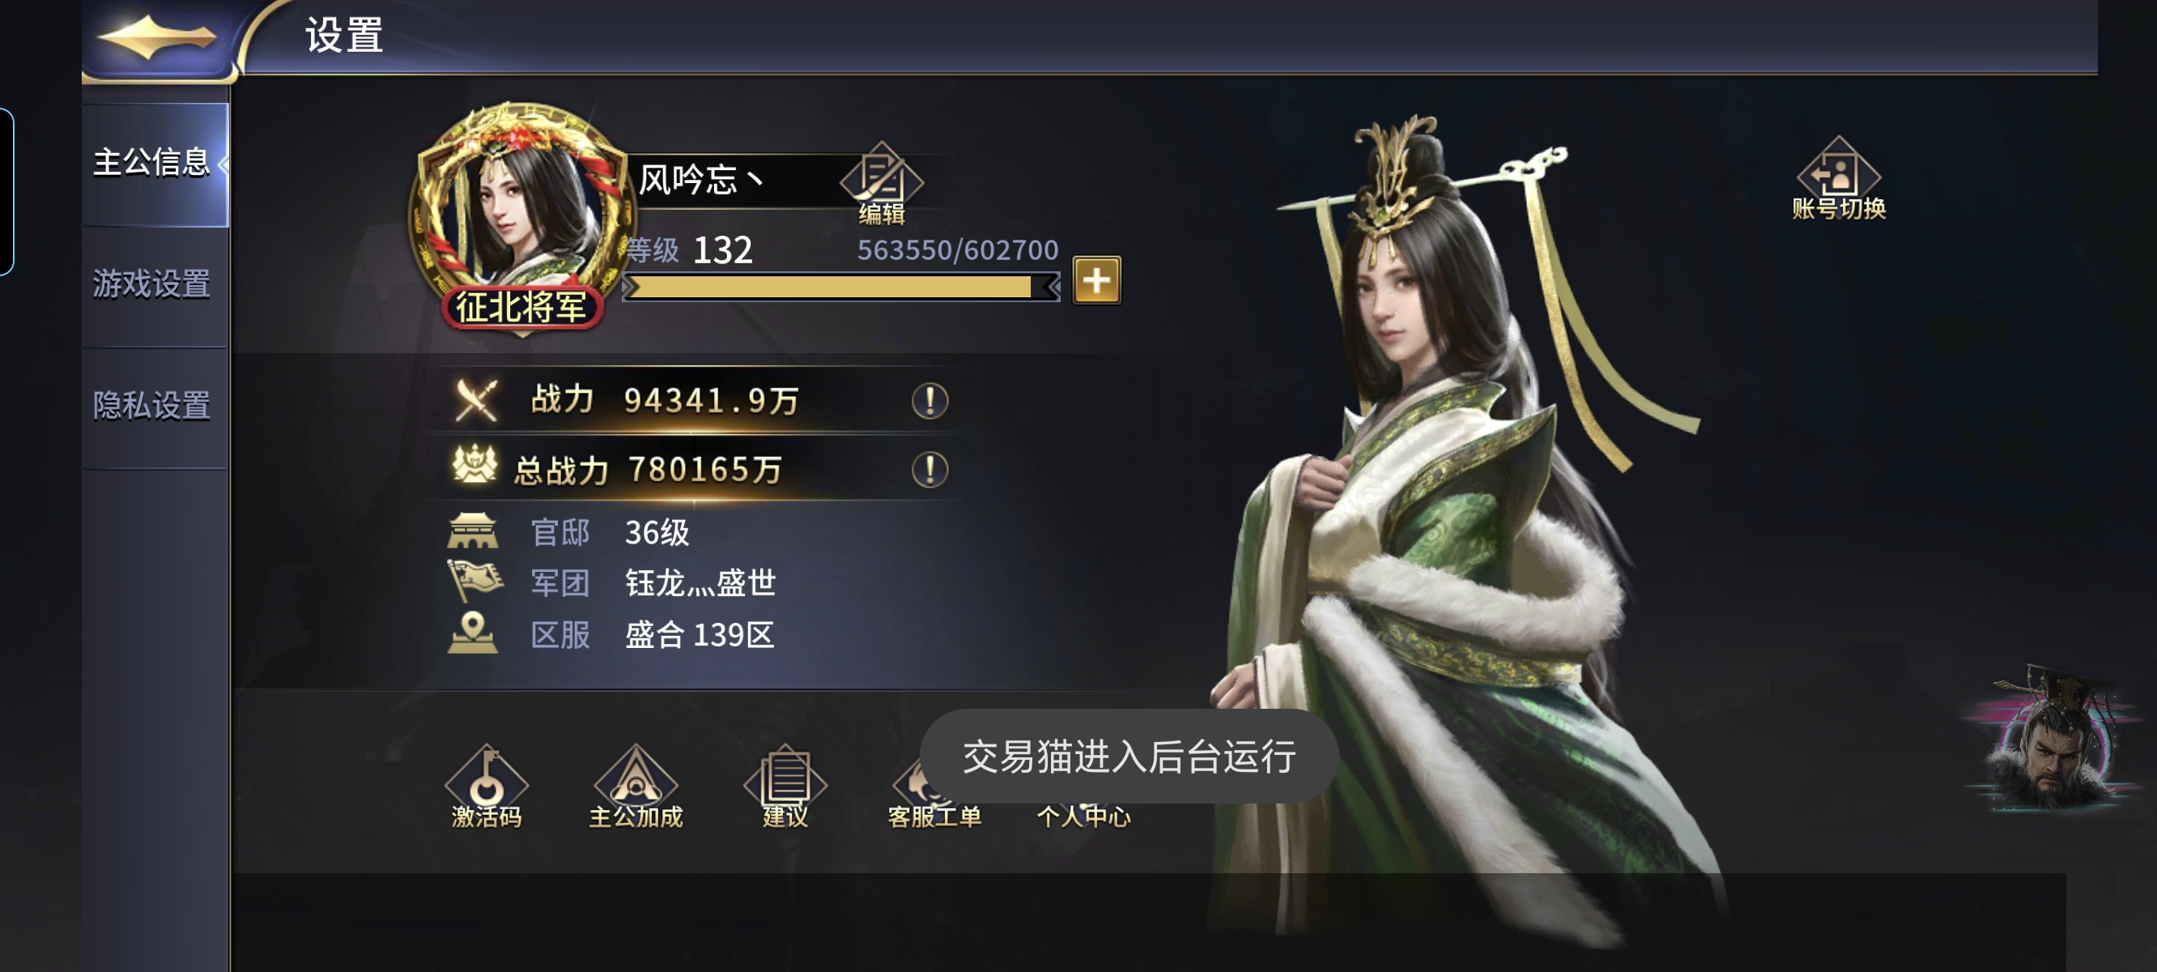Tap the 交易猫进入后台运行 toast message
The height and width of the screenshot is (972, 2157).
click(1129, 757)
